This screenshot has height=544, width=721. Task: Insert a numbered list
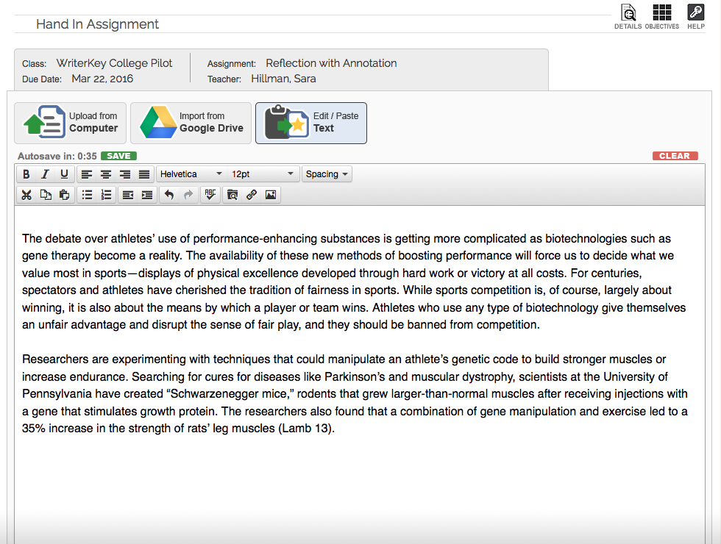106,195
